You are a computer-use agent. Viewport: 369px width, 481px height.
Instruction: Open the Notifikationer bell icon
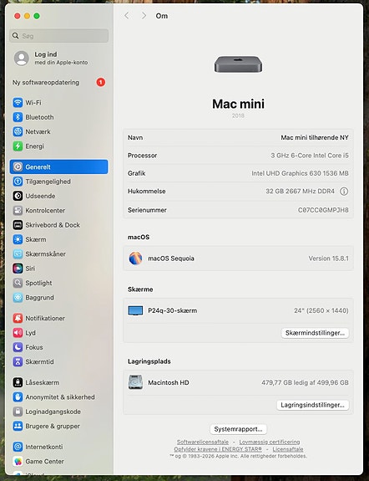click(x=18, y=318)
